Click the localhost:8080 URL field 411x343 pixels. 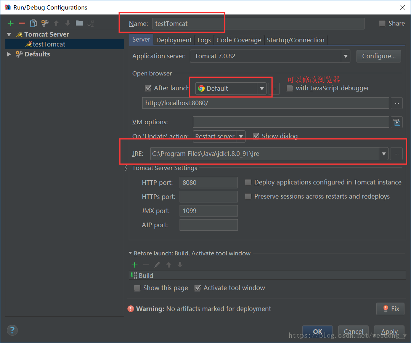pos(265,103)
